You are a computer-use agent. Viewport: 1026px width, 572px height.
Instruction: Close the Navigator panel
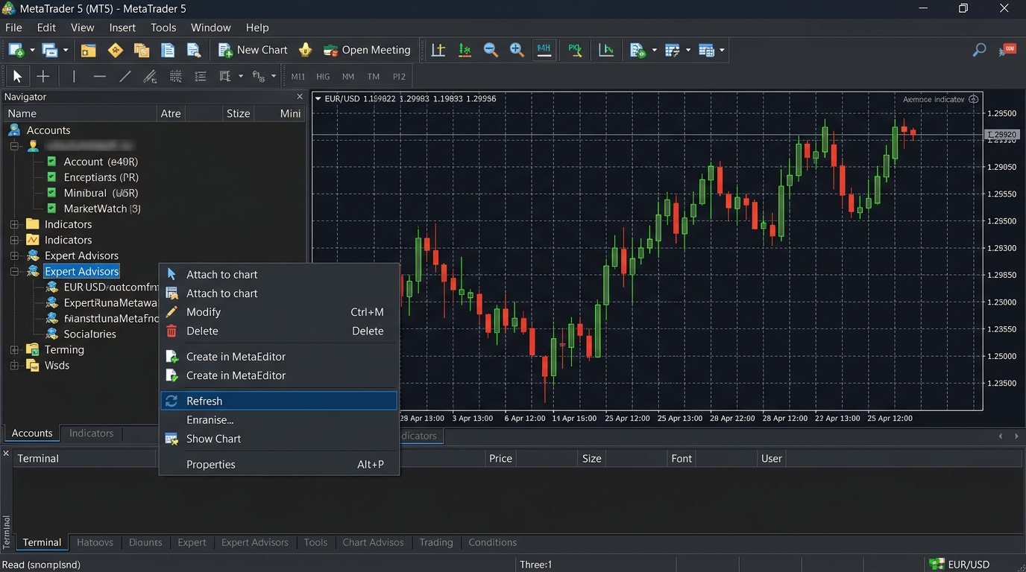point(300,97)
